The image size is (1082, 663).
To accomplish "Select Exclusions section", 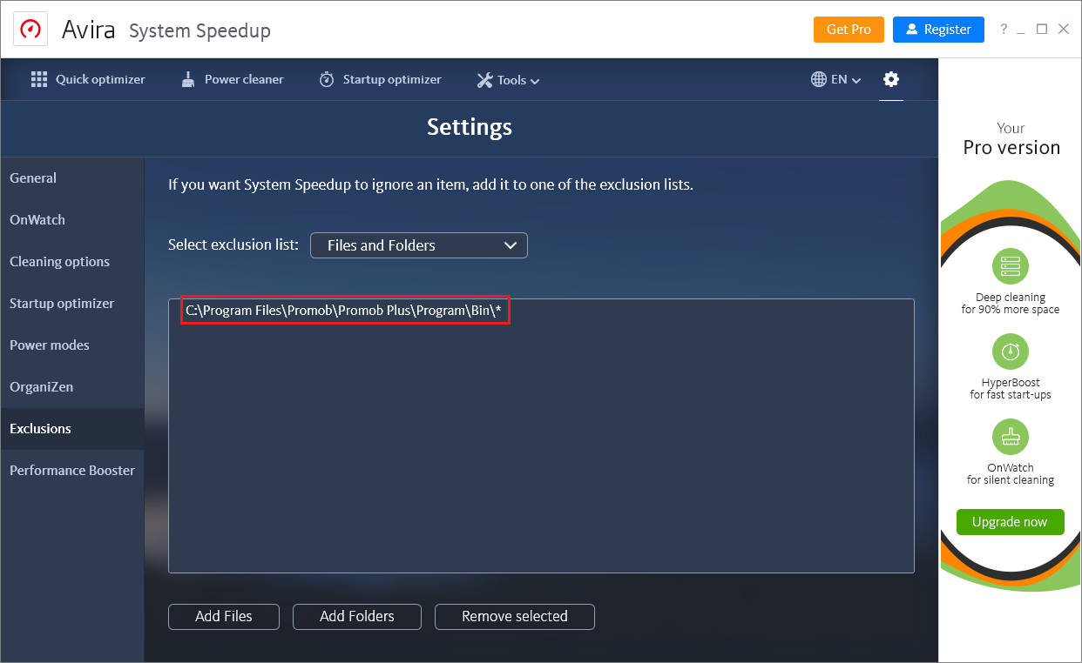I will tap(72, 429).
